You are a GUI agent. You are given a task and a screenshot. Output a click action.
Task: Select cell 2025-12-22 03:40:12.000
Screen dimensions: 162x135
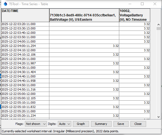[x=25, y=33]
